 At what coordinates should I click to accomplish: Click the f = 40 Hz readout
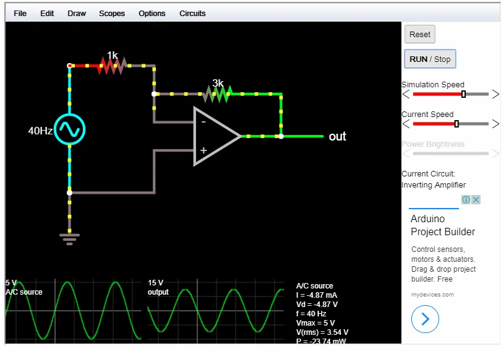click(x=311, y=314)
